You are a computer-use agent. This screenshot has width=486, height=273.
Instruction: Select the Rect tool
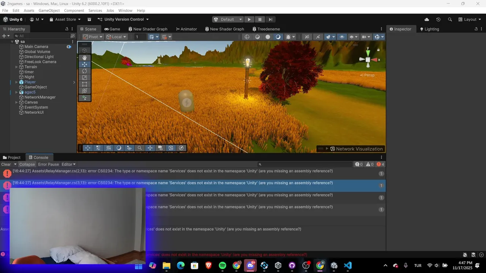pos(84,84)
